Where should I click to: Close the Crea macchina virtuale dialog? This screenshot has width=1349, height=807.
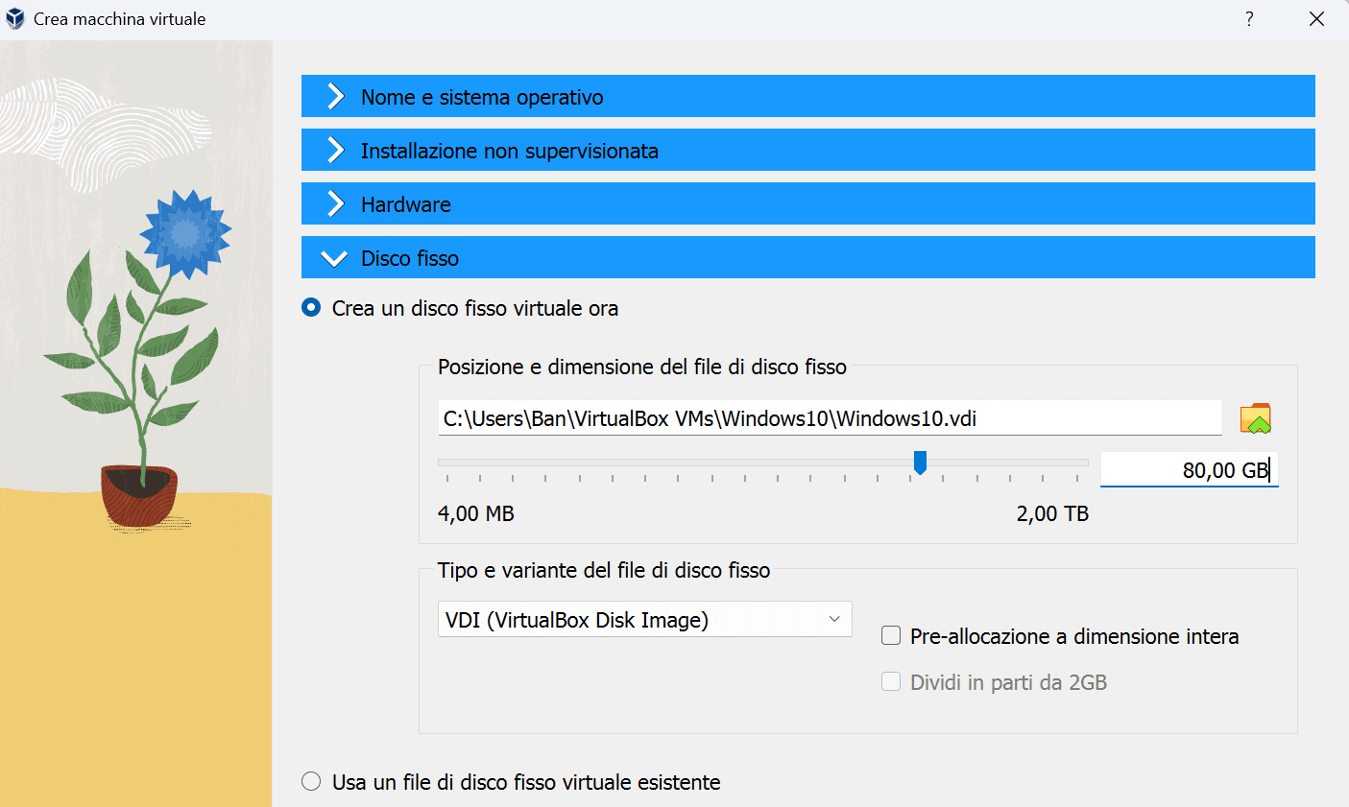[x=1316, y=19]
